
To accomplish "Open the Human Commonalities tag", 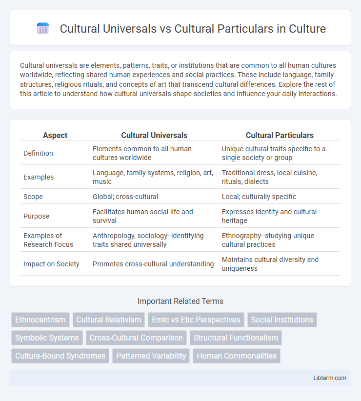I will click(237, 356).
